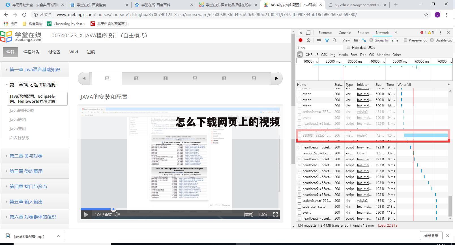The image size is (455, 245).
Task: Enable Preserve log checkbox
Action: (x=405, y=40)
